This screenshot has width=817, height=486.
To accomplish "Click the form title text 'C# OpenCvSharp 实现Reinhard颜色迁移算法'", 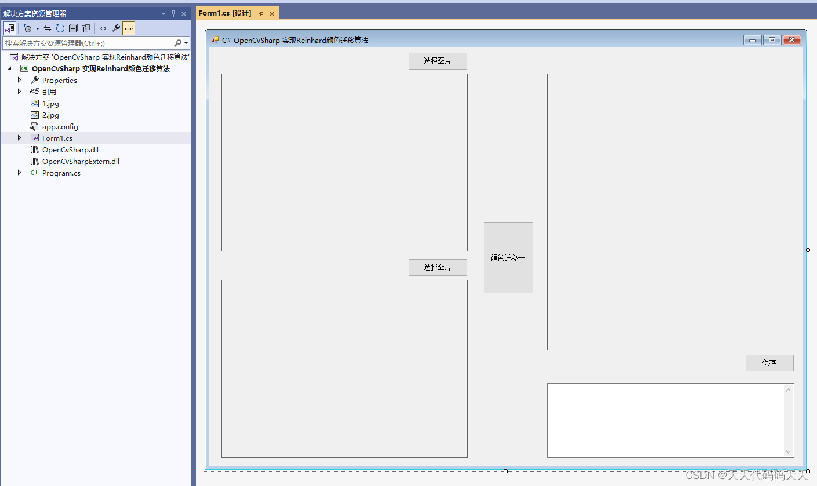I will 295,40.
